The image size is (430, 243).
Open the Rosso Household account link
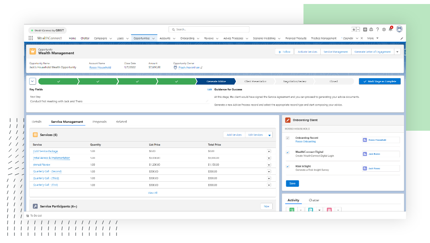pyautogui.click(x=100, y=67)
